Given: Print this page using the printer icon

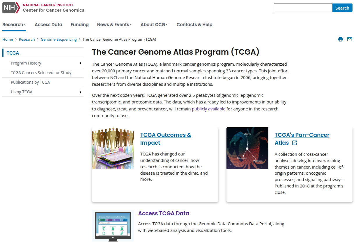Looking at the screenshot, I should point(341,39).
